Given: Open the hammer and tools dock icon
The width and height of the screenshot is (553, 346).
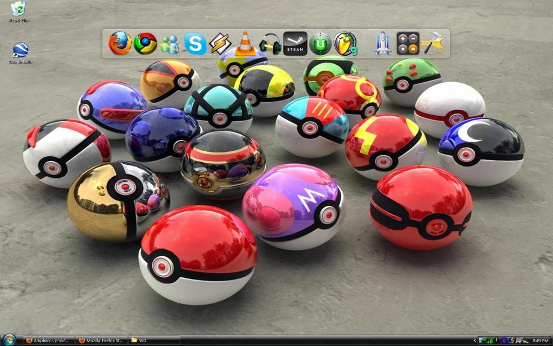Looking at the screenshot, I should 433,43.
